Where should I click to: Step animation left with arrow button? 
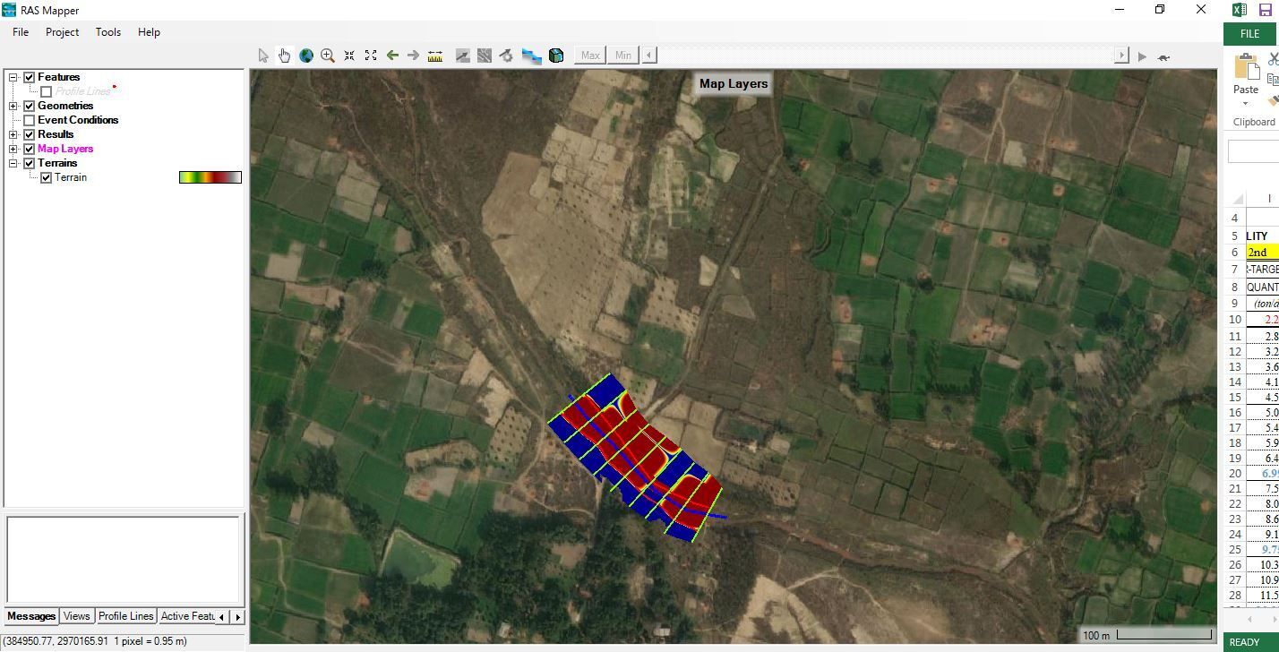point(649,56)
